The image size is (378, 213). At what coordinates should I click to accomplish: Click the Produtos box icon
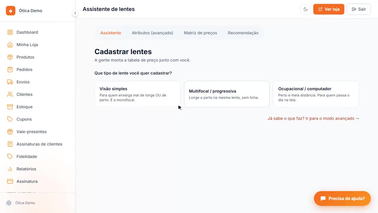click(x=10, y=57)
